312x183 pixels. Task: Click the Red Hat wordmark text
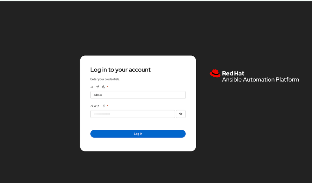click(233, 74)
